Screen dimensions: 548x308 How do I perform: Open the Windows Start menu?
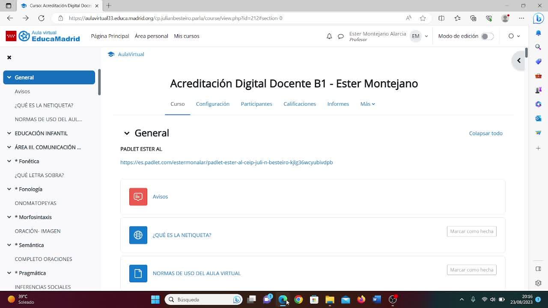155,299
